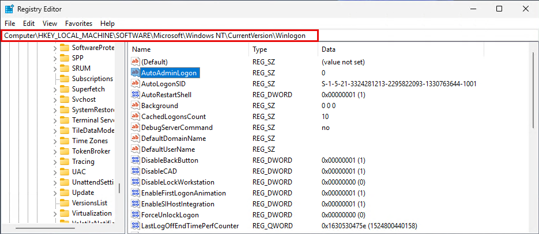Click the REG_QWORD type cell
Viewport: 539px width, 234px height.
[273, 226]
